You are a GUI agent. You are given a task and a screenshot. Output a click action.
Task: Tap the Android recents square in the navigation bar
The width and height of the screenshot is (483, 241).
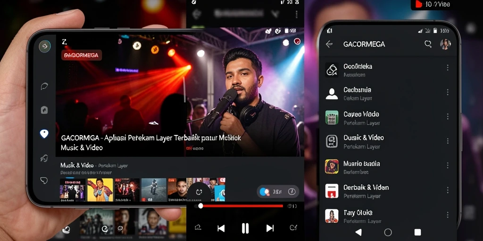tap(418, 232)
